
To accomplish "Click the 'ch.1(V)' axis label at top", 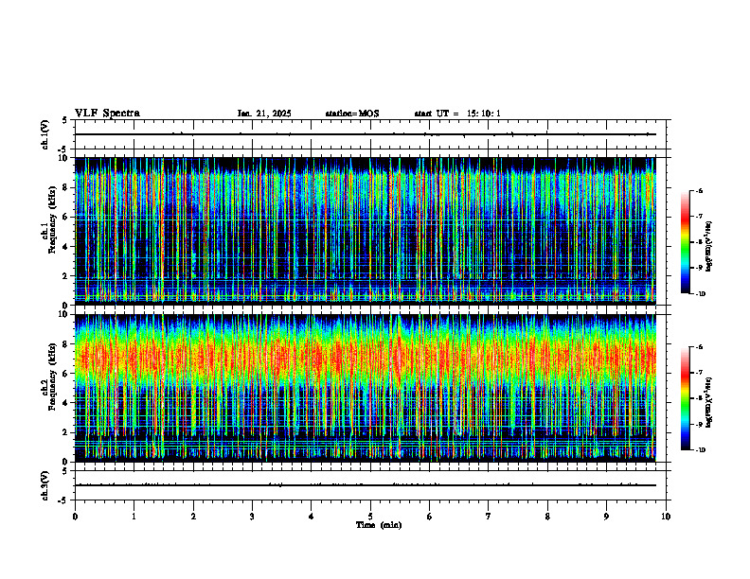I will [45, 134].
